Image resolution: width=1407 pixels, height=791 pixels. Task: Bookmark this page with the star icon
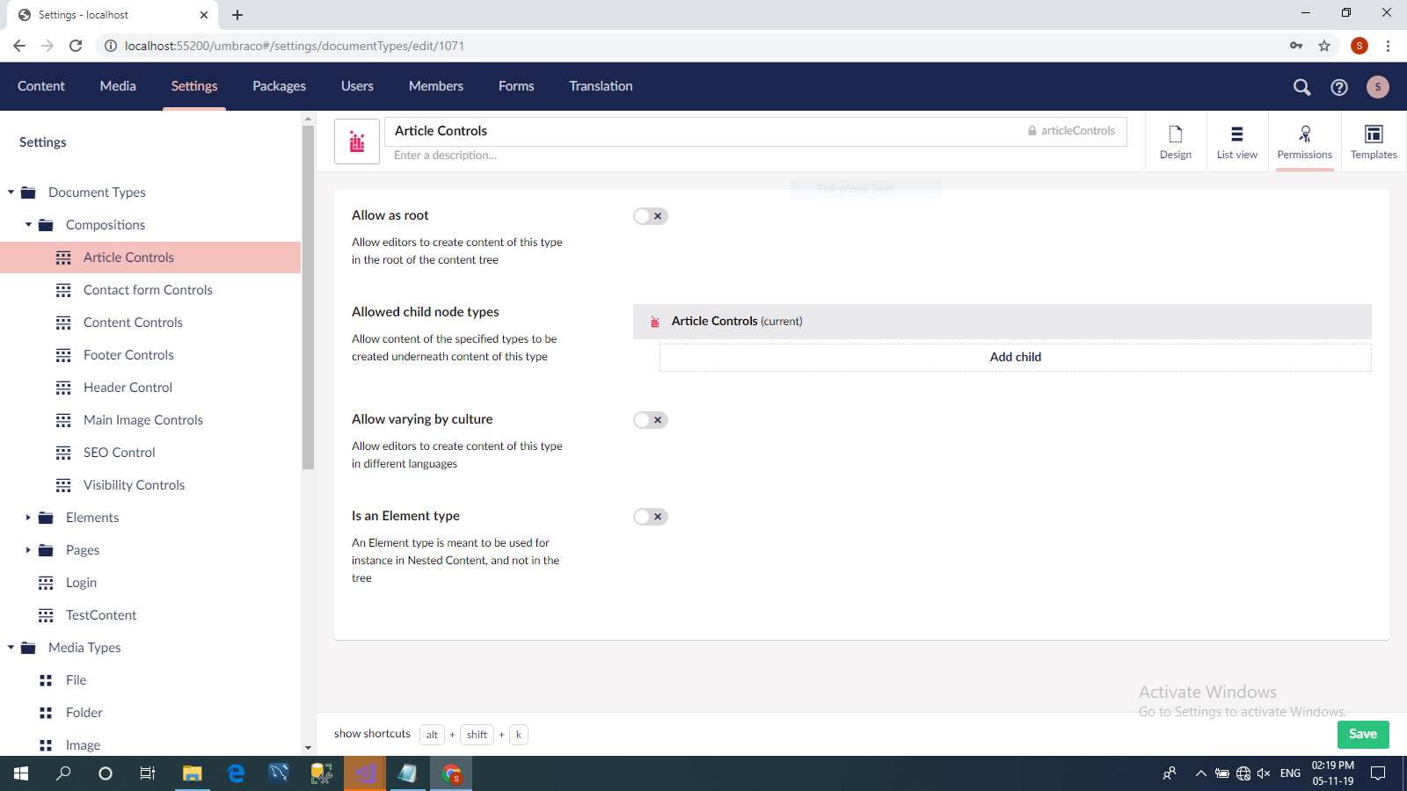click(1324, 46)
